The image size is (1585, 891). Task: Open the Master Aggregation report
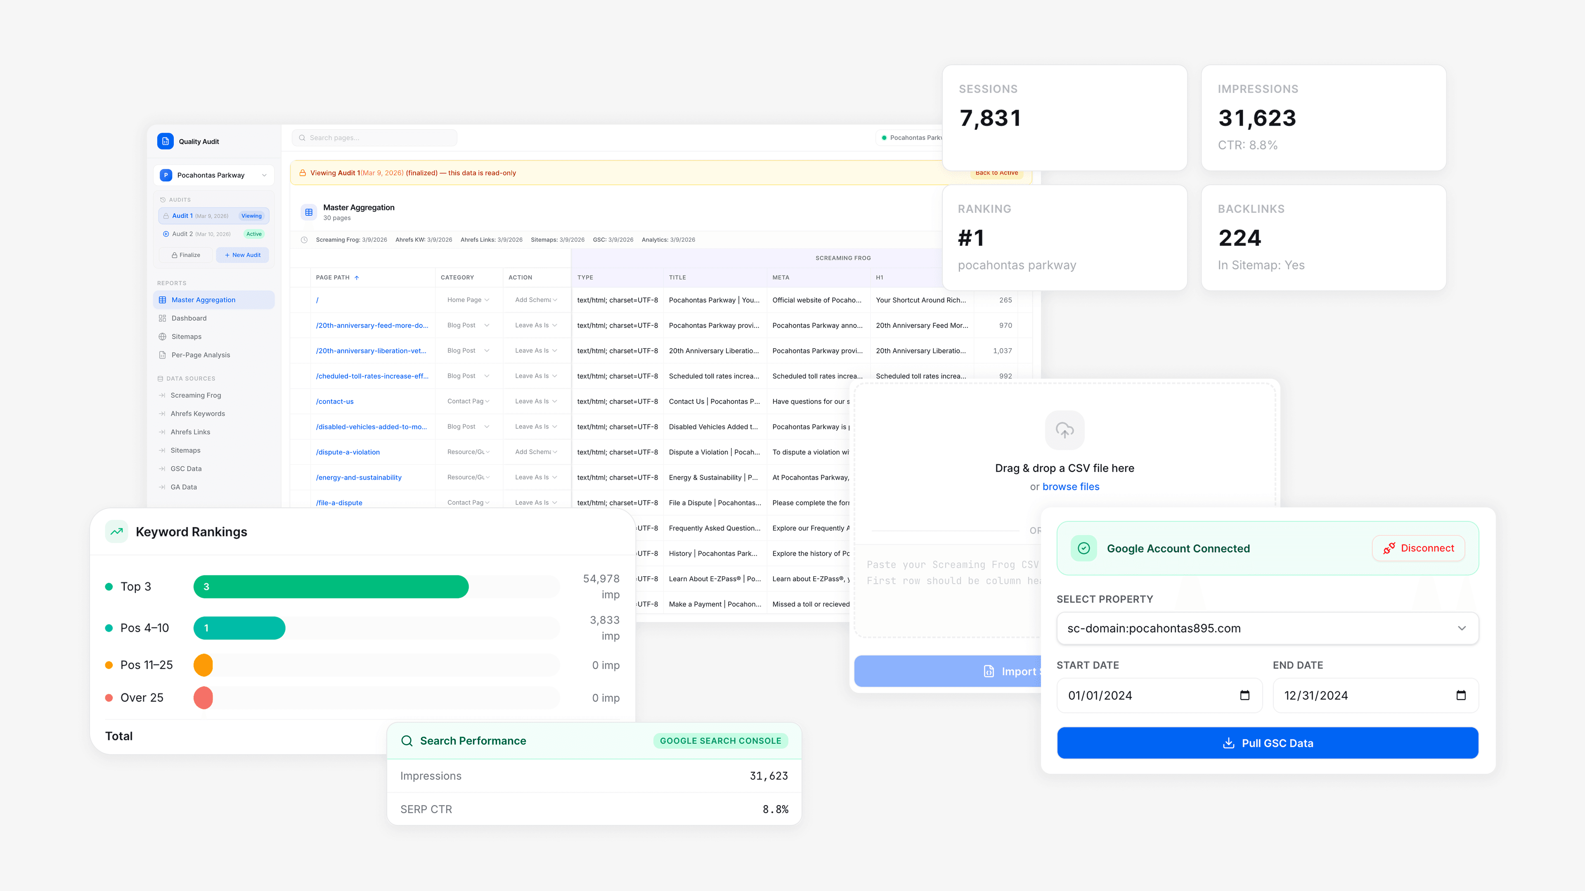213,300
